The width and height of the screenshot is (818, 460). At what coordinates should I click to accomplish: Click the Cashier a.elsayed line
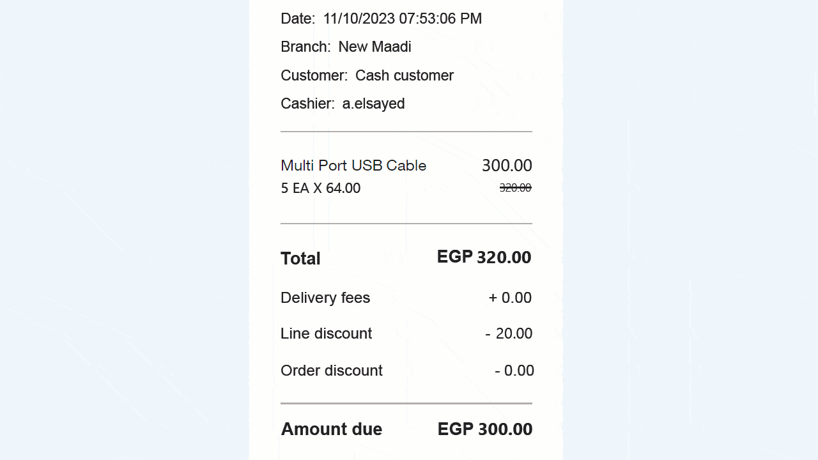click(343, 103)
